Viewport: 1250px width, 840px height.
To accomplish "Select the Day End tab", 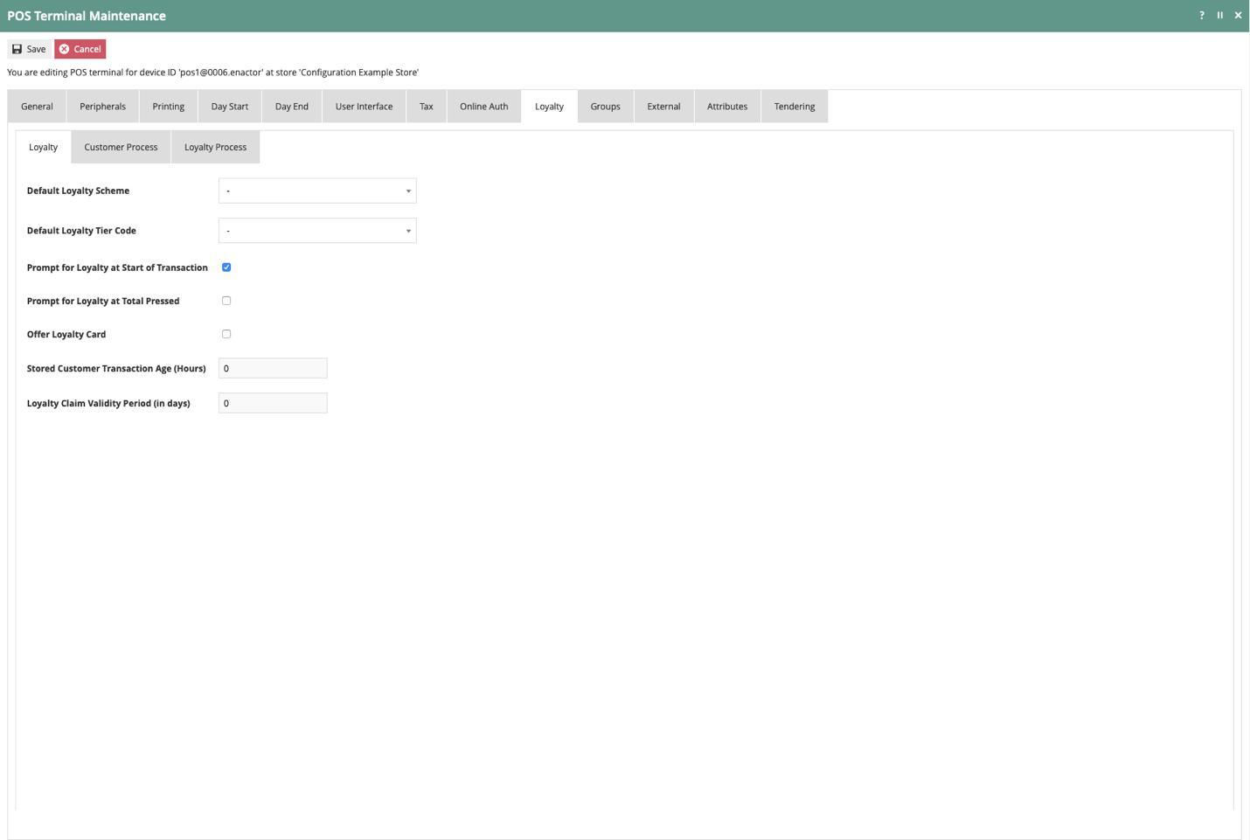I will (x=292, y=107).
